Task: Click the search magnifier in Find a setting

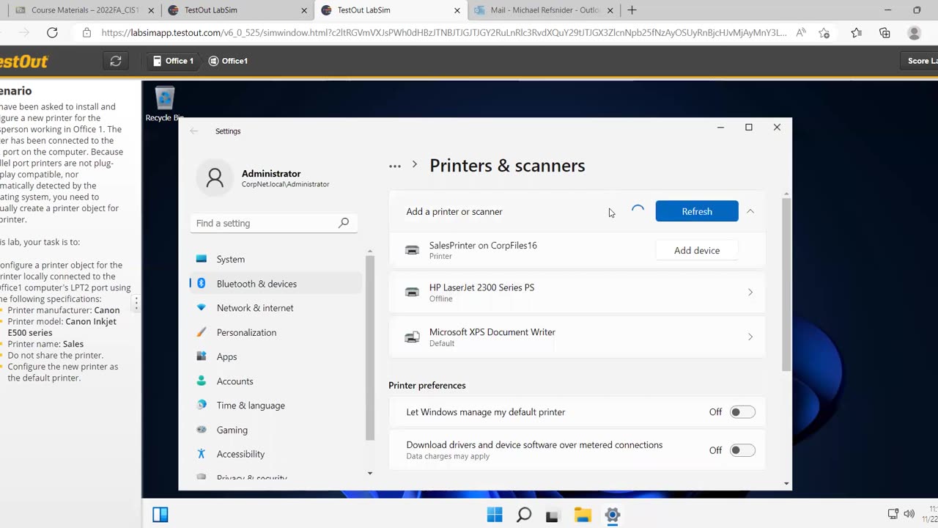Action: tap(344, 223)
